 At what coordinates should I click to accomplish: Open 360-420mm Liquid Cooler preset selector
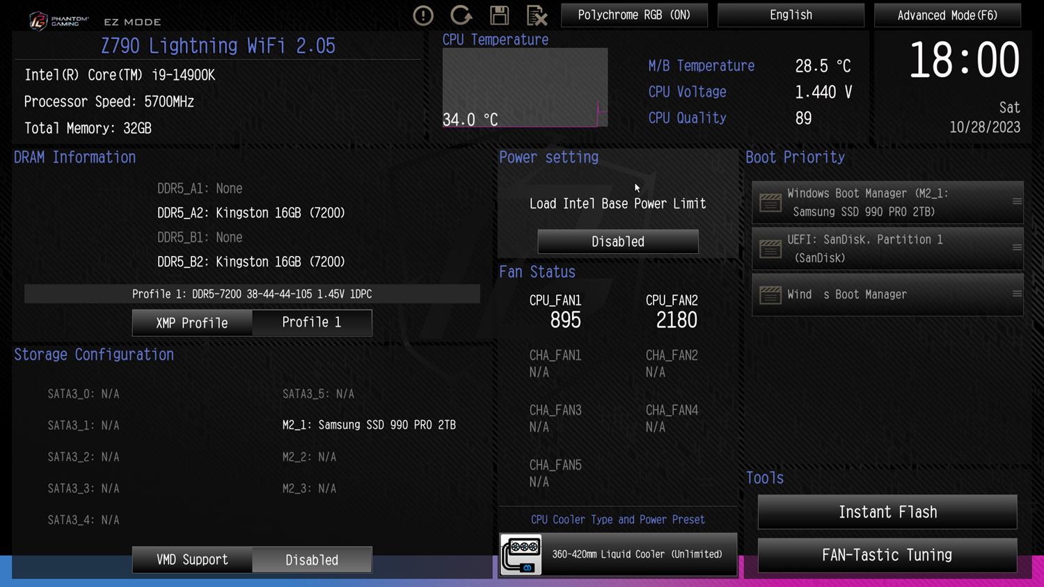[x=637, y=554]
